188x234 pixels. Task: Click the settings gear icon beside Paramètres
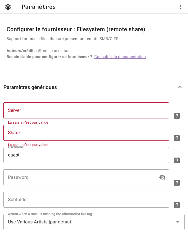click(x=8, y=7)
